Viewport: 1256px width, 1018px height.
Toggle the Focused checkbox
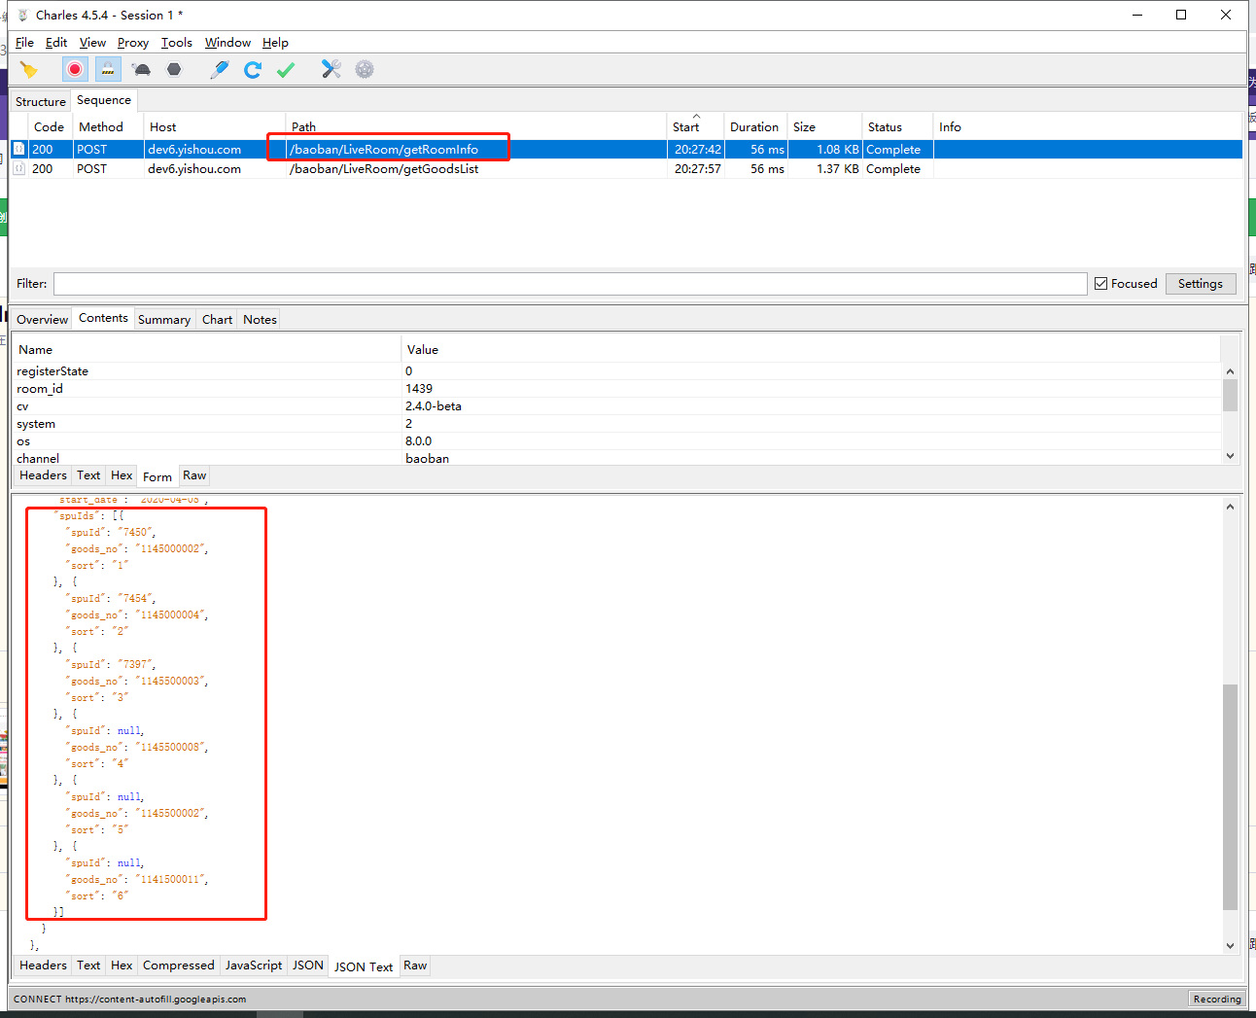[1100, 284]
